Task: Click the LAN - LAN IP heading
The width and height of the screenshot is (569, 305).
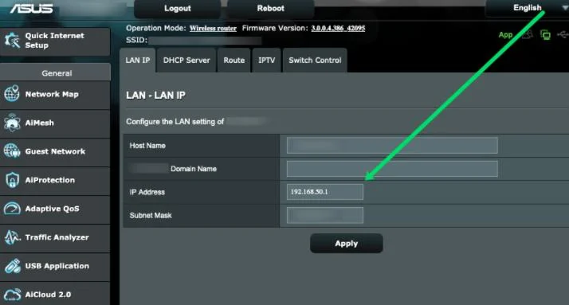Action: [155, 96]
